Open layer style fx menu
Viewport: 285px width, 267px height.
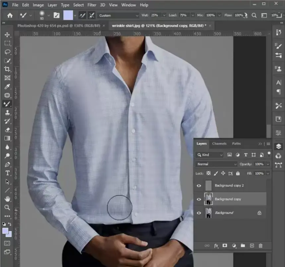click(x=216, y=246)
